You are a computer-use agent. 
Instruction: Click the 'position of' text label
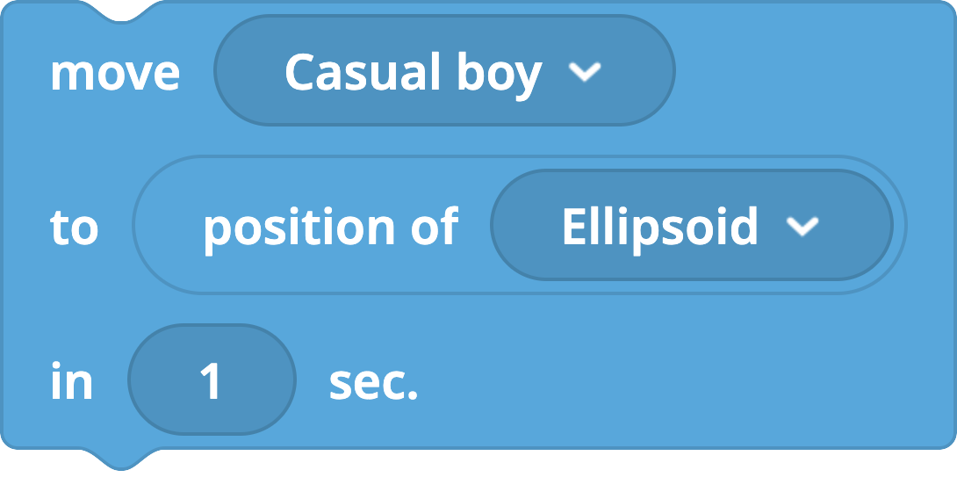[x=331, y=229]
